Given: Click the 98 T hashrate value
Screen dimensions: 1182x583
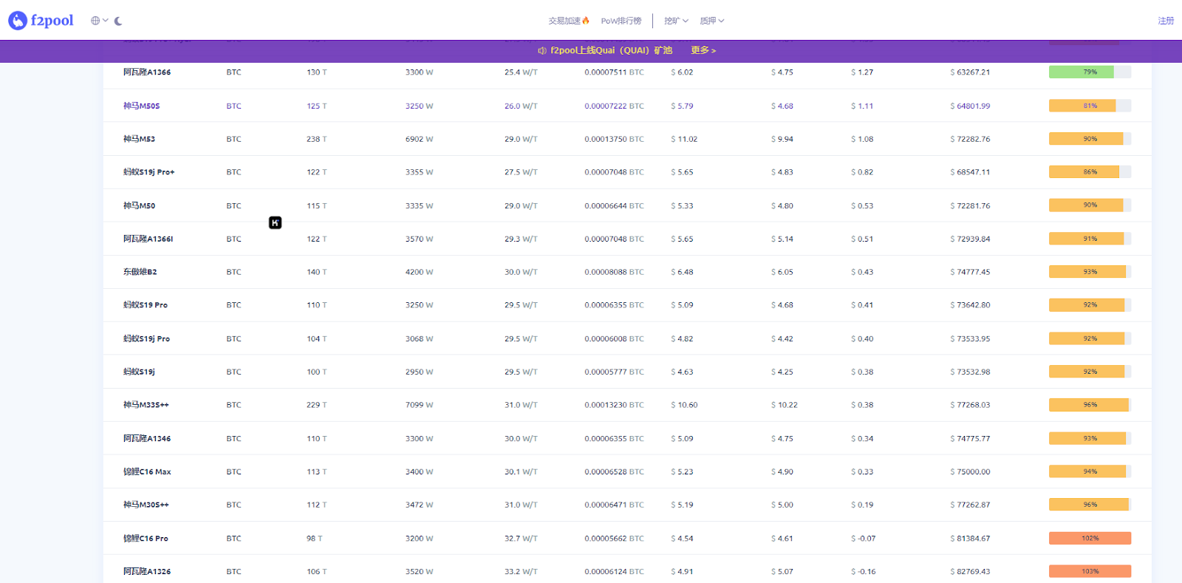Looking at the screenshot, I should click(314, 538).
